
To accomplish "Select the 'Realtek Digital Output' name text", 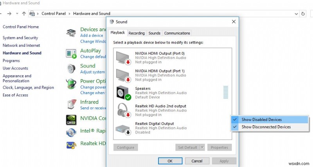I will (x=155, y=124).
